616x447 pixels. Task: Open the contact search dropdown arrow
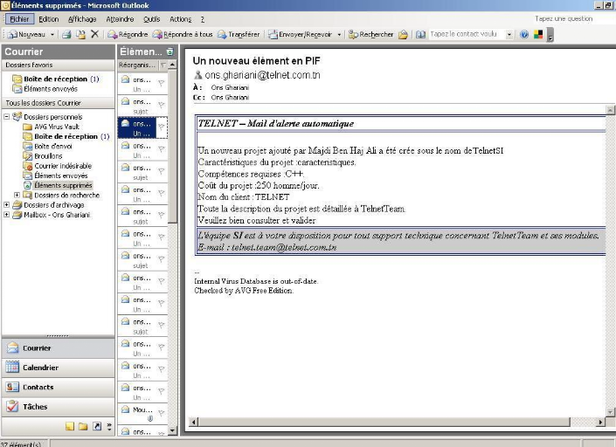509,35
